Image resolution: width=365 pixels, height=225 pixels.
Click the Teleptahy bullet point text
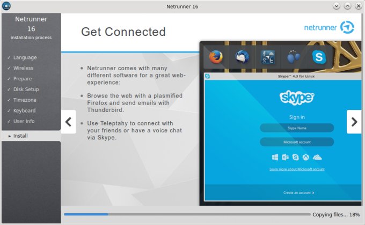click(134, 130)
